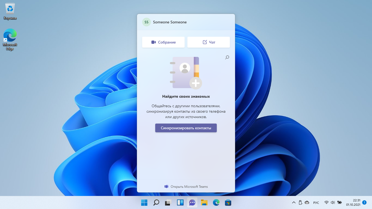The width and height of the screenshot is (372, 209).
Task: Click the SS profile avatar
Action: [x=147, y=22]
